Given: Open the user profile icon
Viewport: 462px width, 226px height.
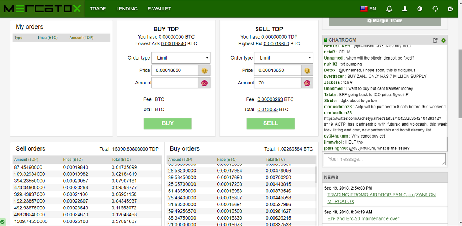Looking at the screenshot, I should [x=405, y=9].
